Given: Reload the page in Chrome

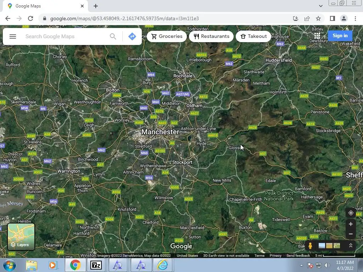Looking at the screenshot, I should [30, 18].
